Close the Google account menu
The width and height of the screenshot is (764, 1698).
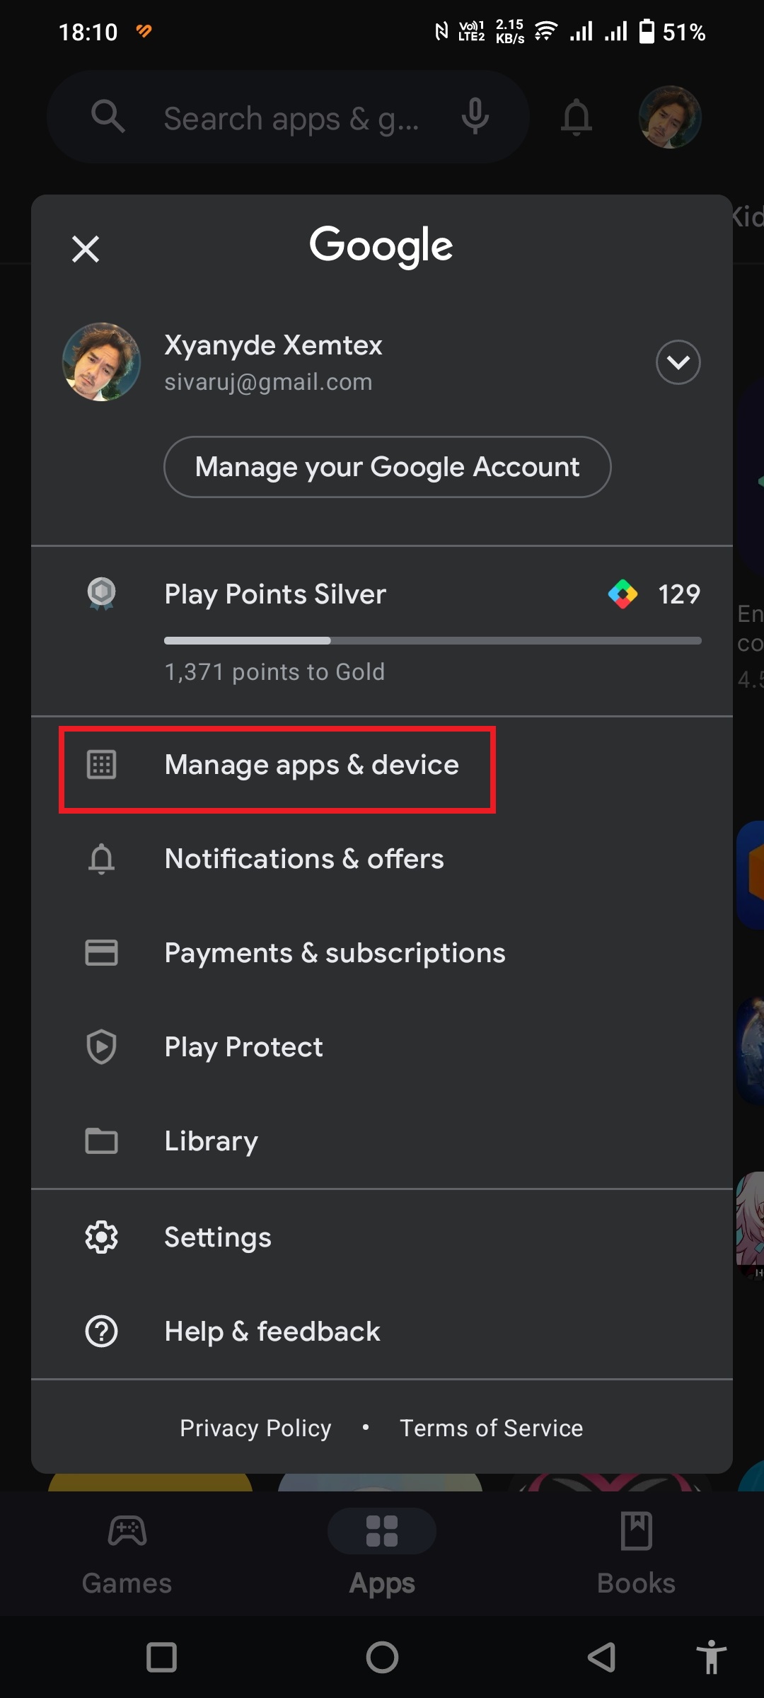coord(86,249)
